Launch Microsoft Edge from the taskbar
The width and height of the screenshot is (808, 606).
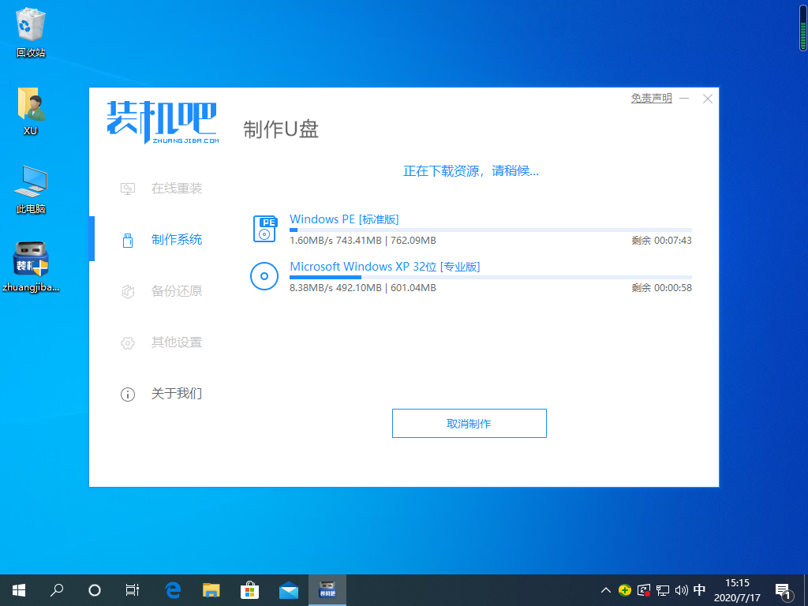pyautogui.click(x=173, y=589)
